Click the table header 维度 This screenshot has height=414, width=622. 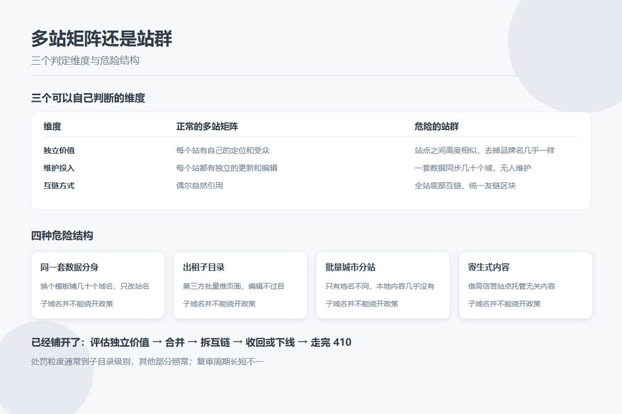pyautogui.click(x=52, y=127)
